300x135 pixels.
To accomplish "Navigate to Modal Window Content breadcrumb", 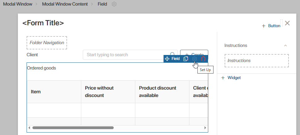I will [x=65, y=4].
